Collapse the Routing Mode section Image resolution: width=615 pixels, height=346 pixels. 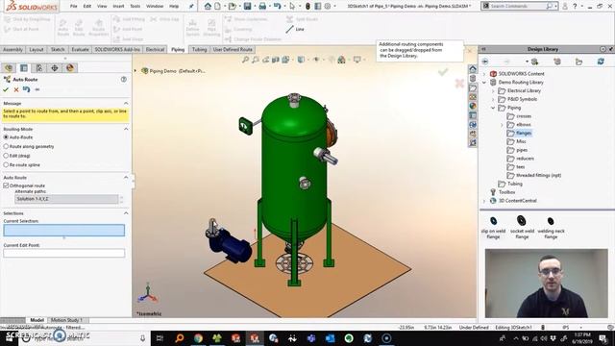pos(126,129)
